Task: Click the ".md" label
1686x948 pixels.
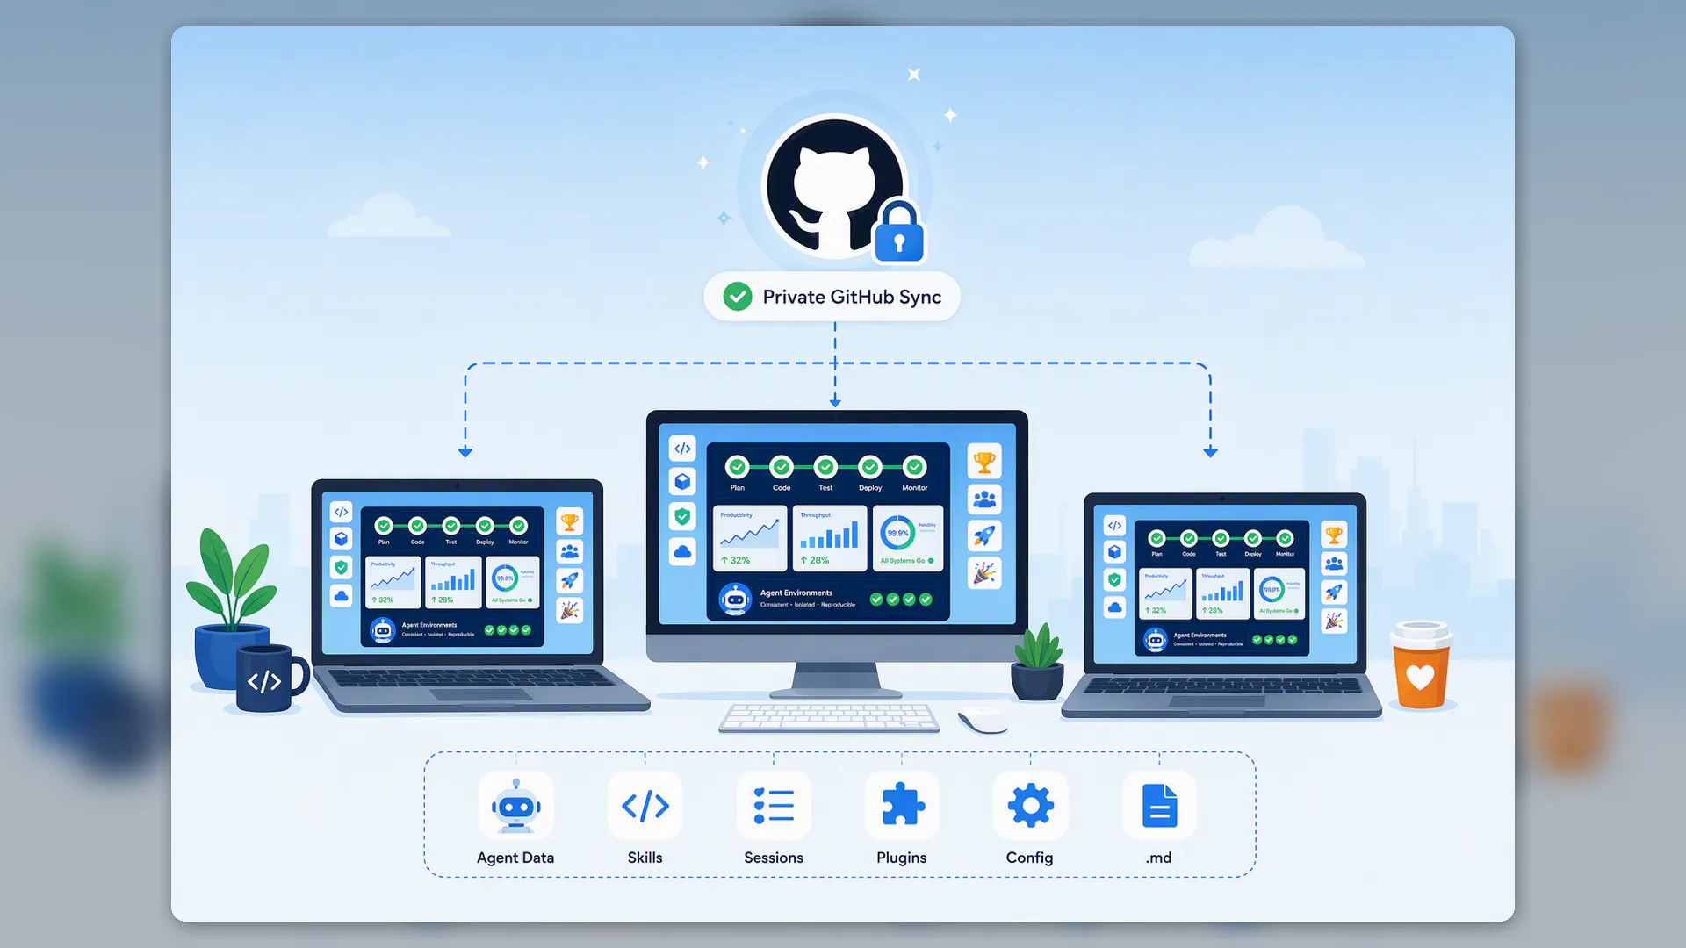Action: [1158, 858]
